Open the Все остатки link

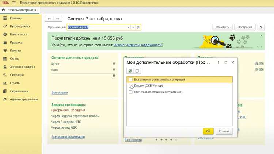tap(60, 93)
